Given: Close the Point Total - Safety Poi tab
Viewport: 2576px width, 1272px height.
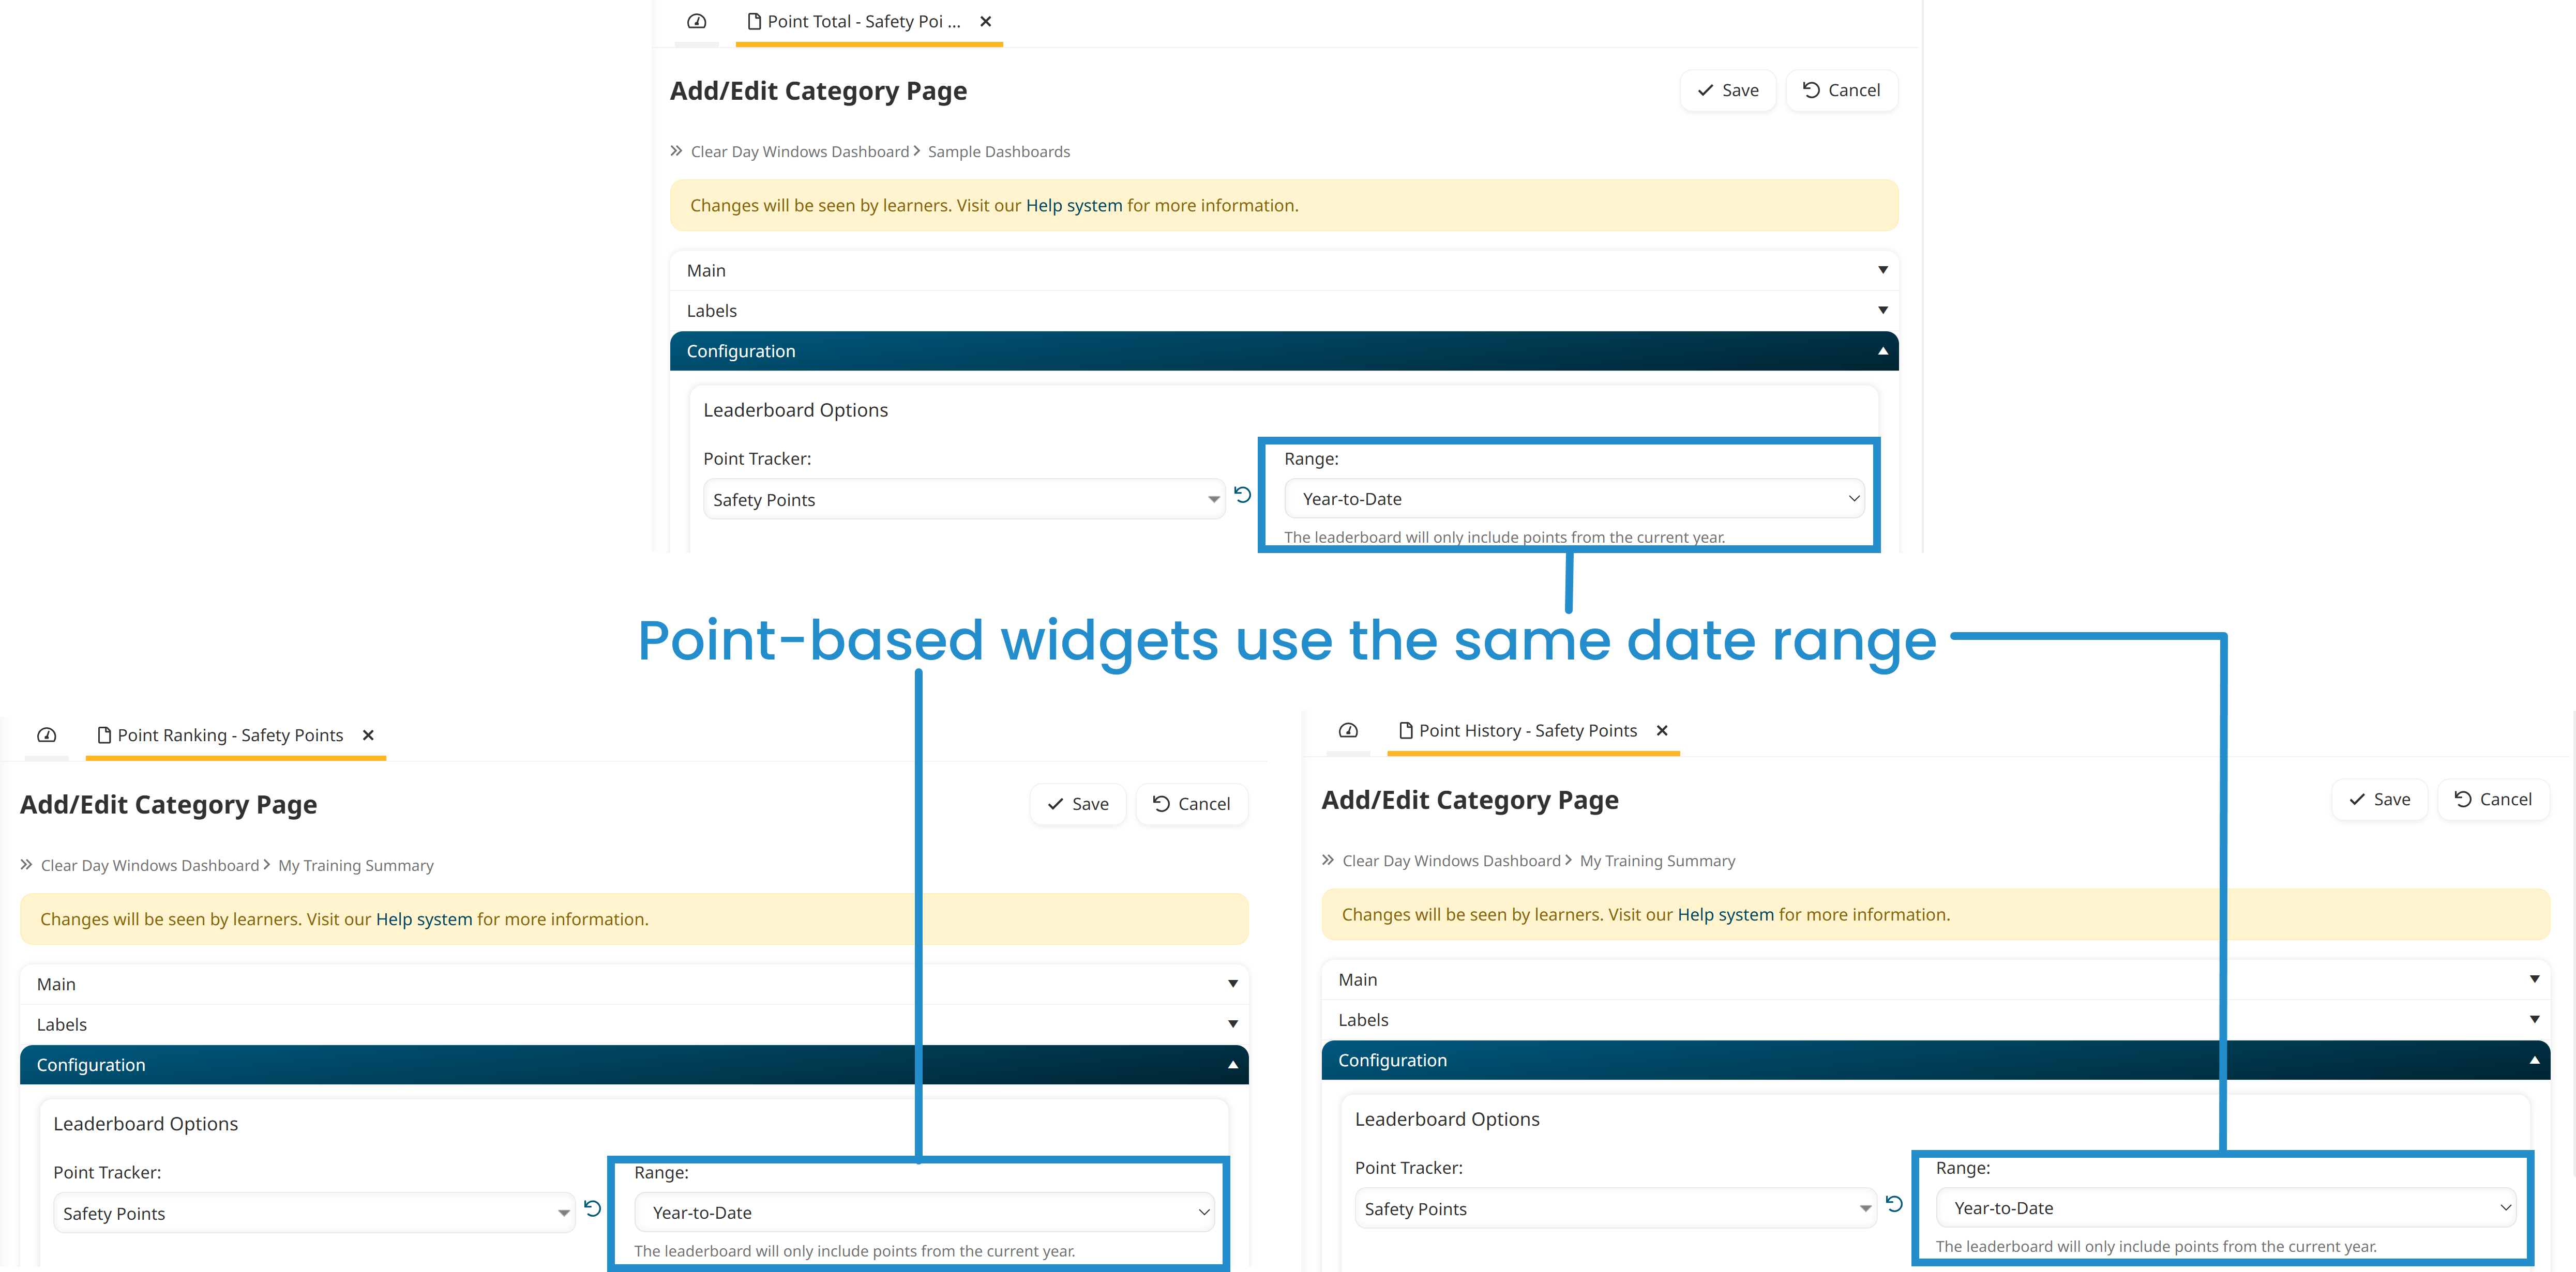Looking at the screenshot, I should (986, 21).
